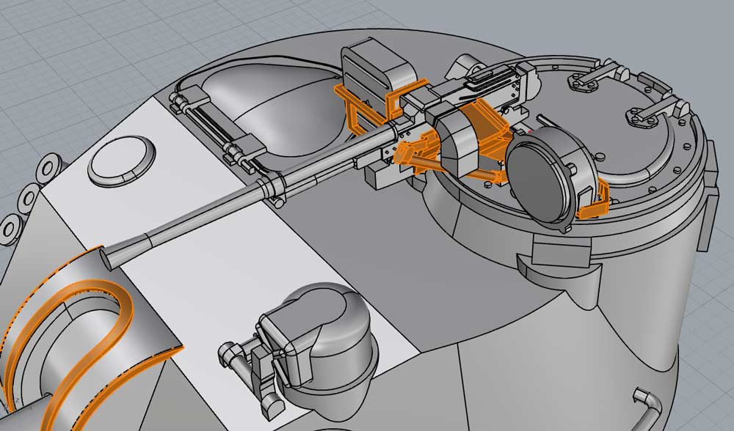This screenshot has width=734, height=431.
Task: Select the barrel support clamp on the turret roof
Action: [x=275, y=191]
